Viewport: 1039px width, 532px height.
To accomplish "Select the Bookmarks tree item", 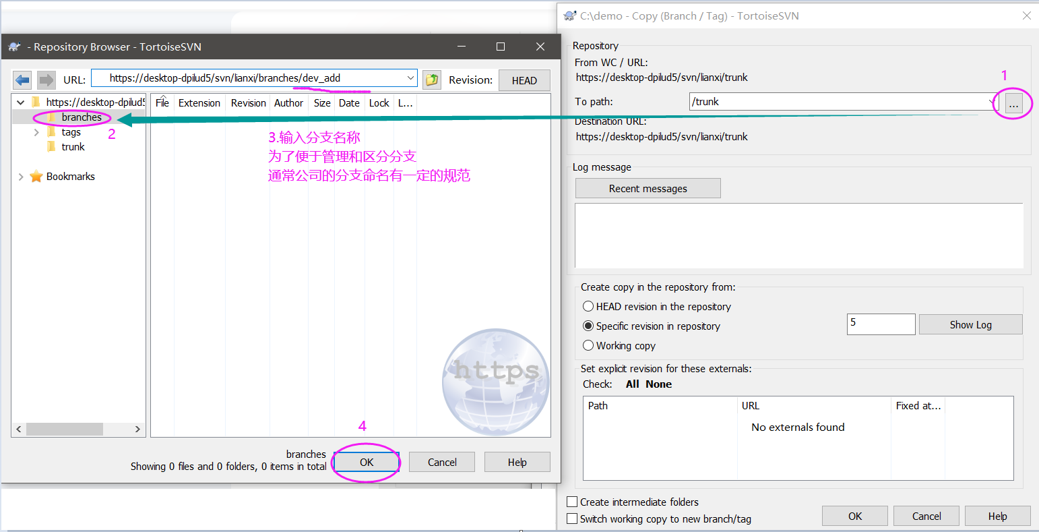I will coord(71,177).
